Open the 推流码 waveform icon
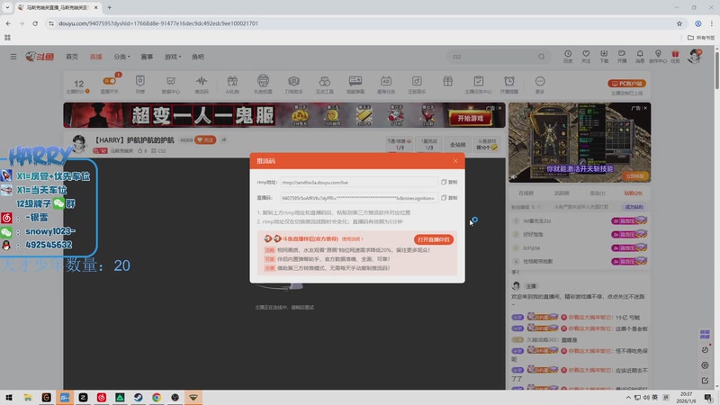 point(202,84)
